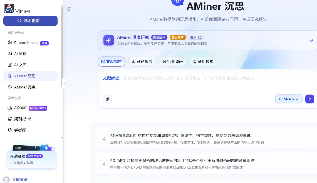Open 学术搜索 academic search
This screenshot has width=317, height=183.
click(x=30, y=21)
